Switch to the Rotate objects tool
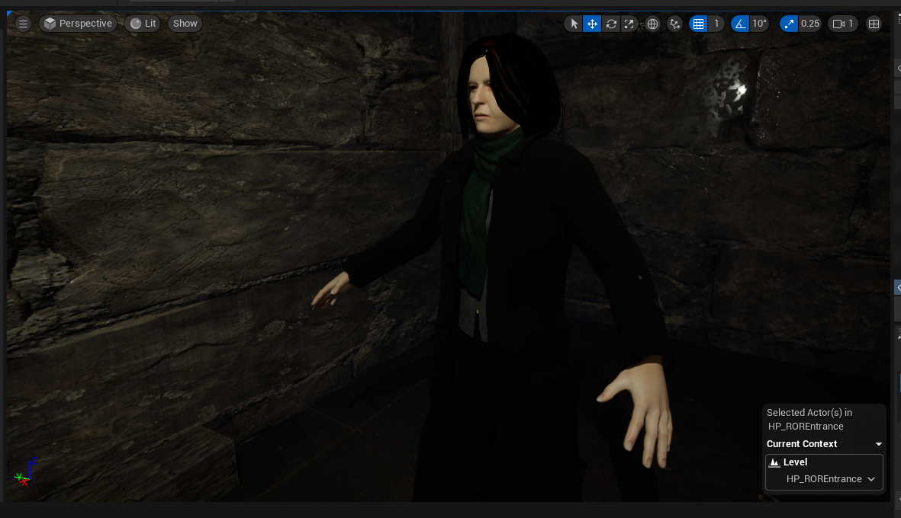Screen dimensions: 901x518 (x=610, y=24)
